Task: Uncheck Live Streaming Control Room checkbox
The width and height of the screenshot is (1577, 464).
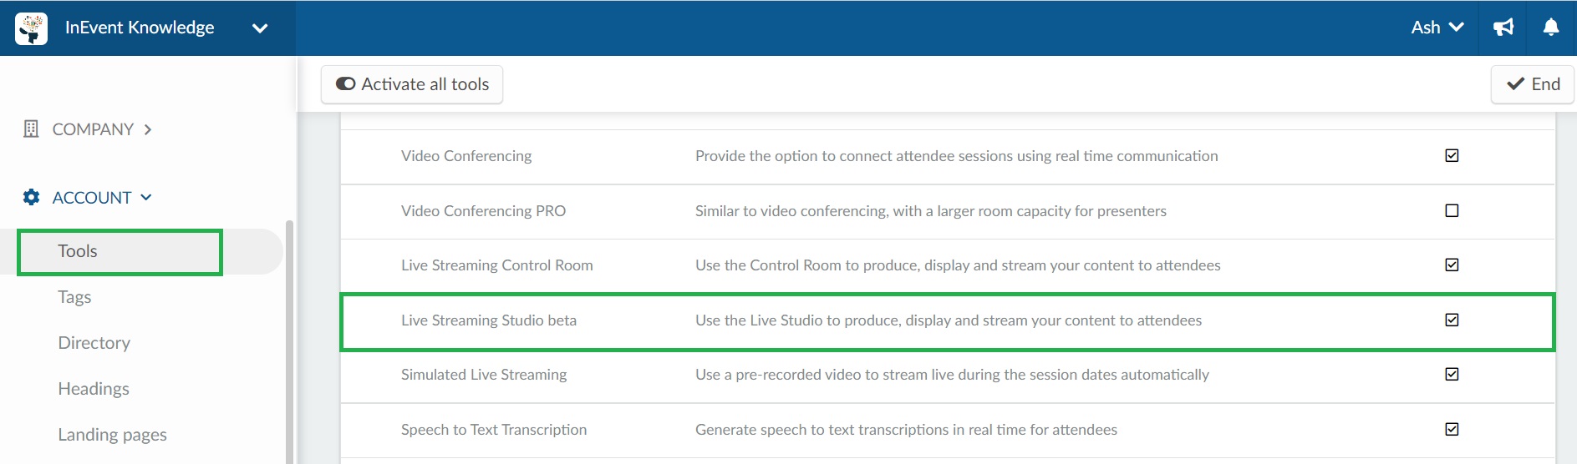Action: [x=1452, y=265]
